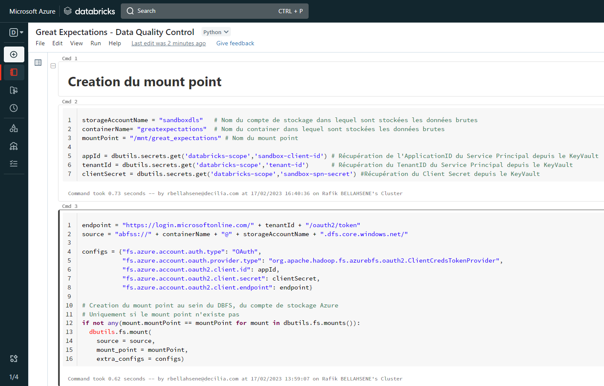Viewport: 604px width, 386px height.
Task: Open the Edit menu
Action: click(57, 43)
